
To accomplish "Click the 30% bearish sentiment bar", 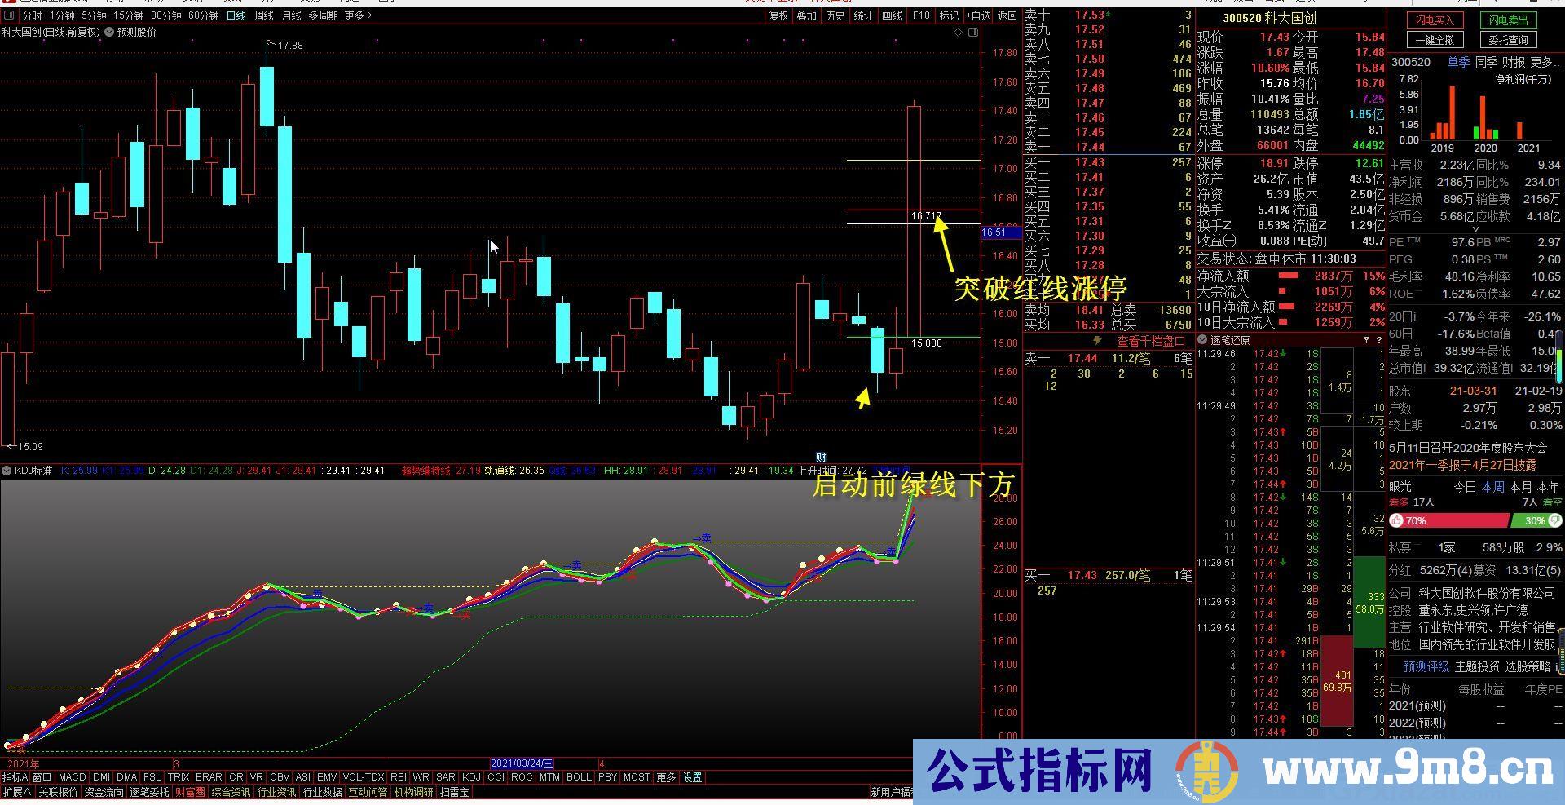I will (x=1537, y=520).
